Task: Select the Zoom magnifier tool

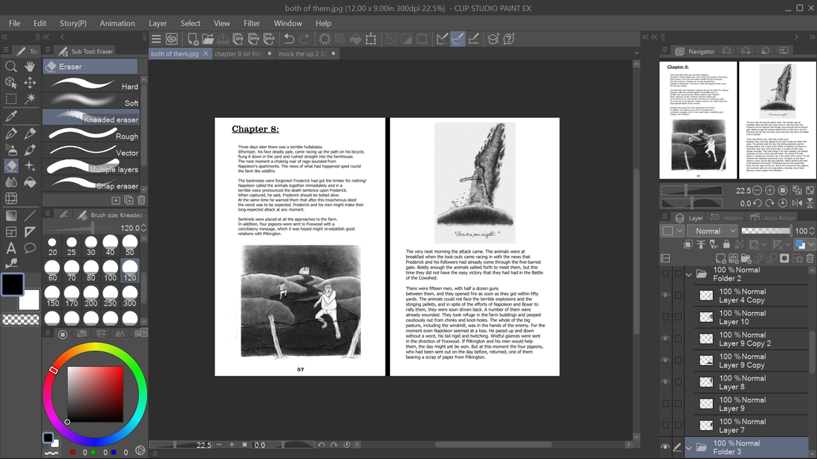Action: click(11, 66)
